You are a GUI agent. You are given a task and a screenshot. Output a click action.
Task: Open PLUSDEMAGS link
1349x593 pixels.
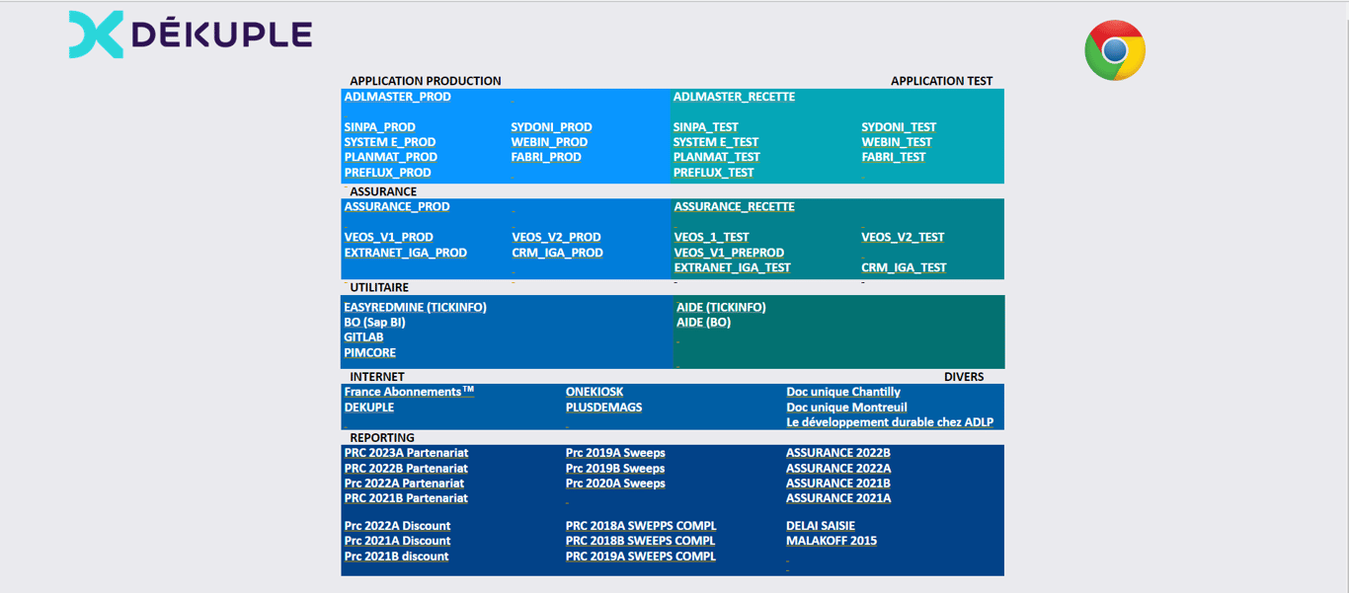pos(604,408)
